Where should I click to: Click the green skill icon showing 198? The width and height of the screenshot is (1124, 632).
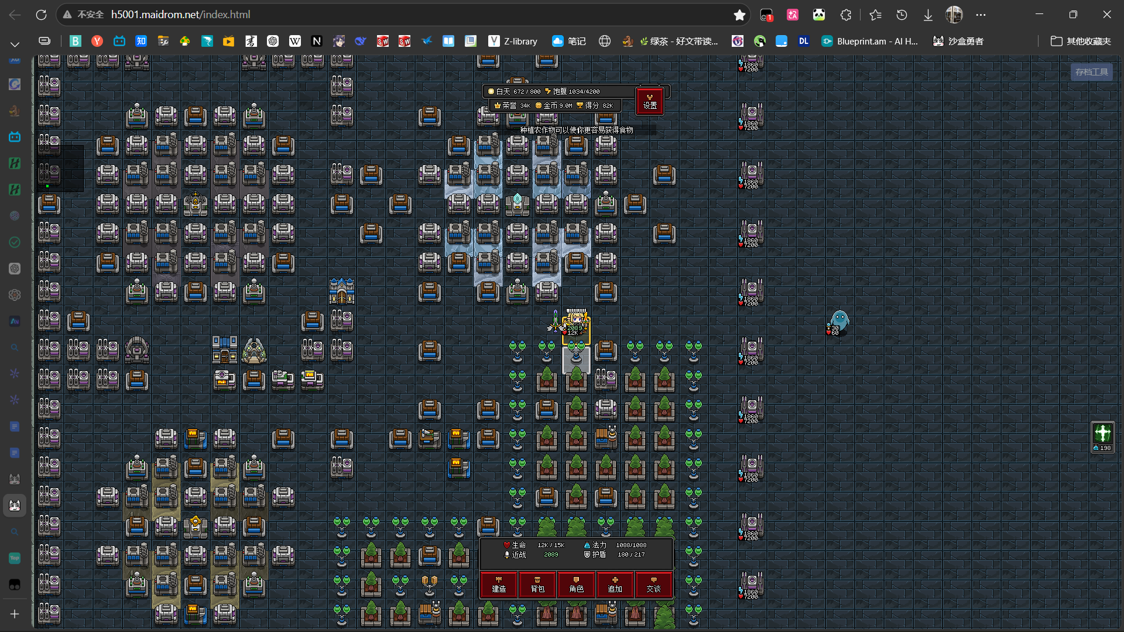point(1103,437)
